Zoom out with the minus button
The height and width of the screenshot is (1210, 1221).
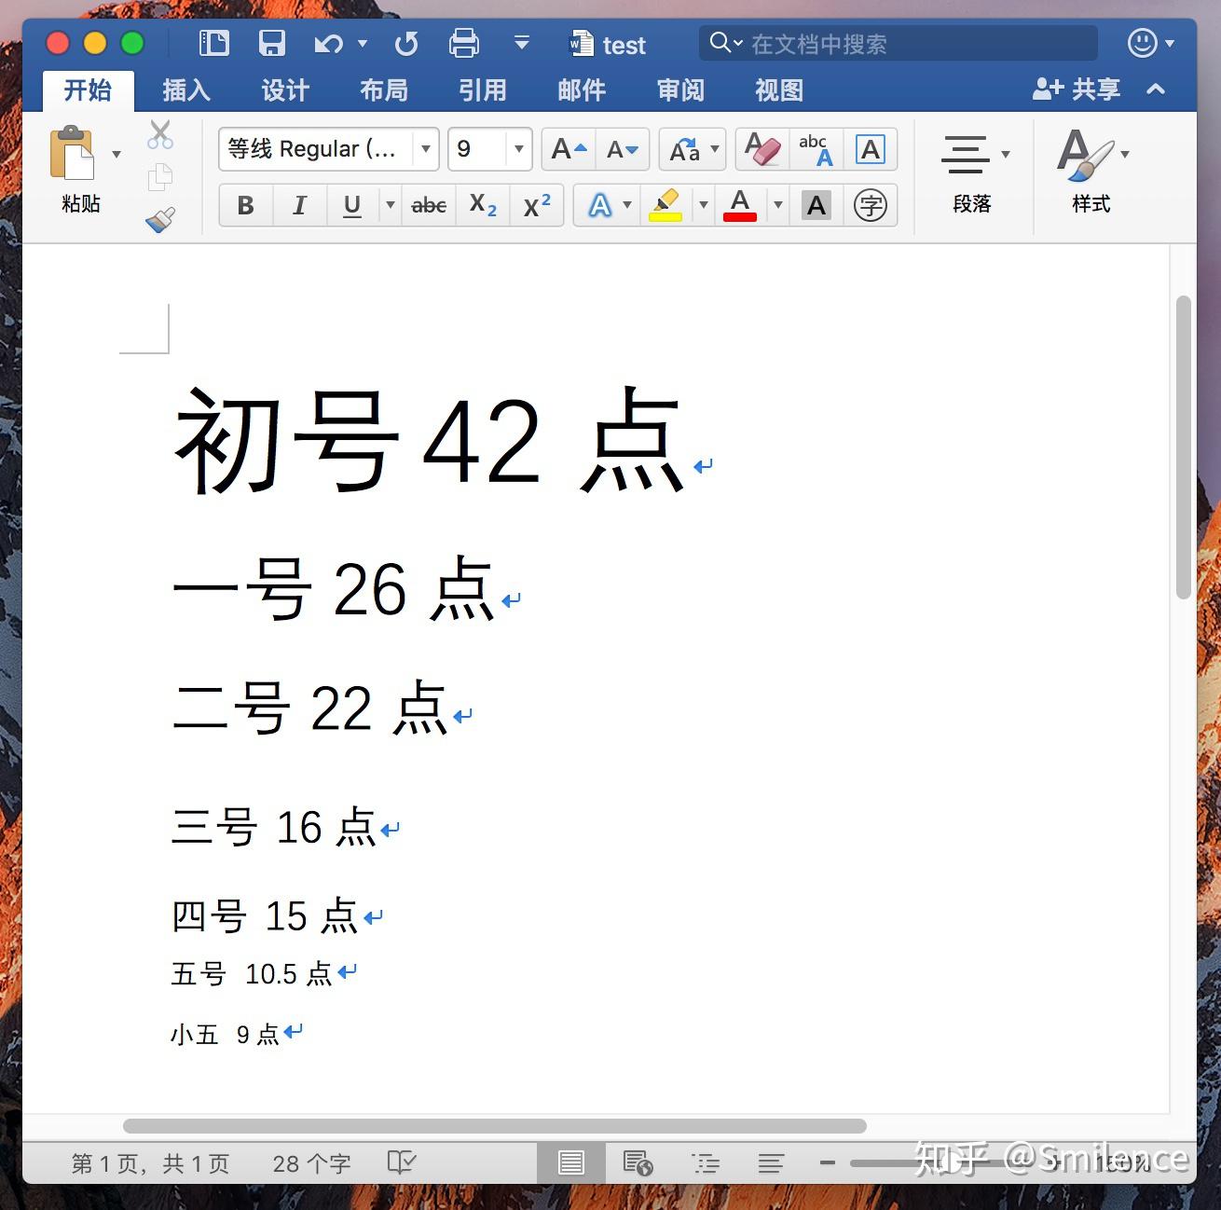[827, 1162]
